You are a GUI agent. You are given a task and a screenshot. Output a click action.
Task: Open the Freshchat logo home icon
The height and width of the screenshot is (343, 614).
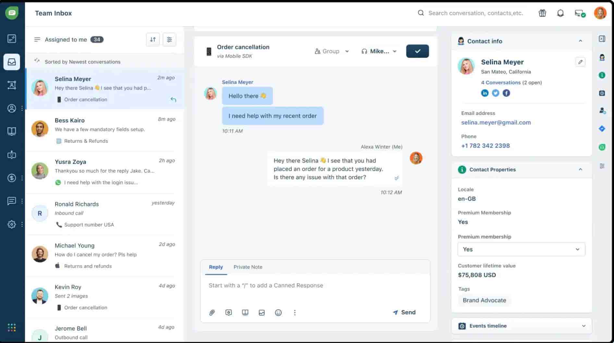click(x=12, y=13)
